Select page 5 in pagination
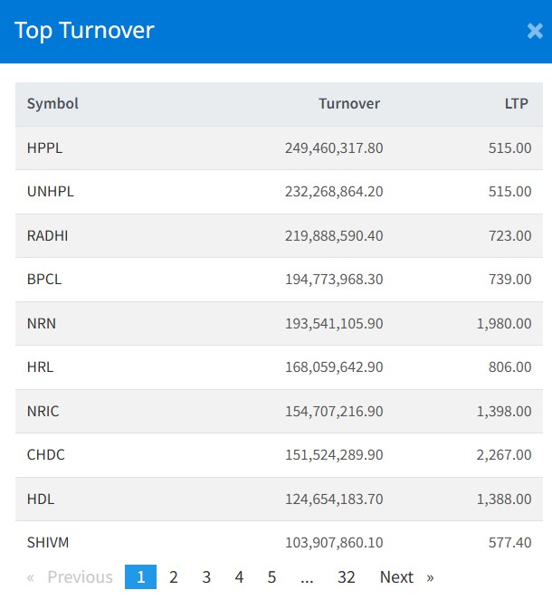552x609 pixels. tap(271, 577)
